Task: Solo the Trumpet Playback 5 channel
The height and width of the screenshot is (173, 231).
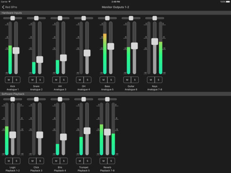Action: point(87,161)
